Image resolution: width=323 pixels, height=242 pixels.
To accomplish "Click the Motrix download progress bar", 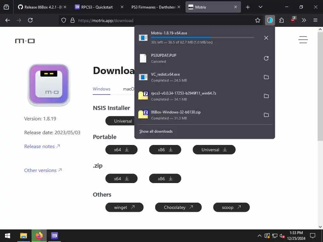I will click(203, 37).
